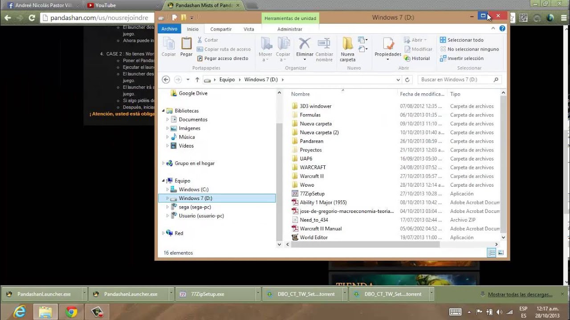The height and width of the screenshot is (320, 570).
Task: Select Imágenes library
Action: (190, 128)
